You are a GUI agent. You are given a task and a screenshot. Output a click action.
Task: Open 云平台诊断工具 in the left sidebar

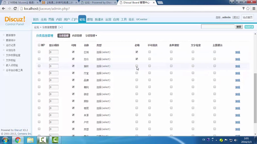pyautogui.click(x=14, y=70)
